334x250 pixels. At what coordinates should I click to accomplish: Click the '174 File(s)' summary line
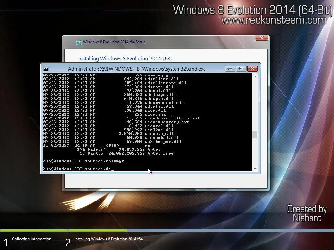119,149
